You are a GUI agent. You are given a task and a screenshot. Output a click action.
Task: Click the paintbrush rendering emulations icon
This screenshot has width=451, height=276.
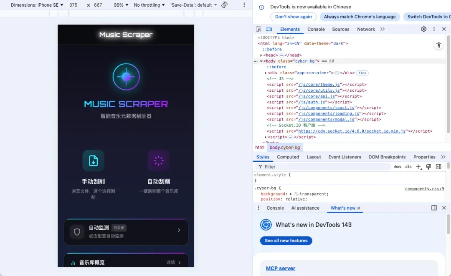428,167
